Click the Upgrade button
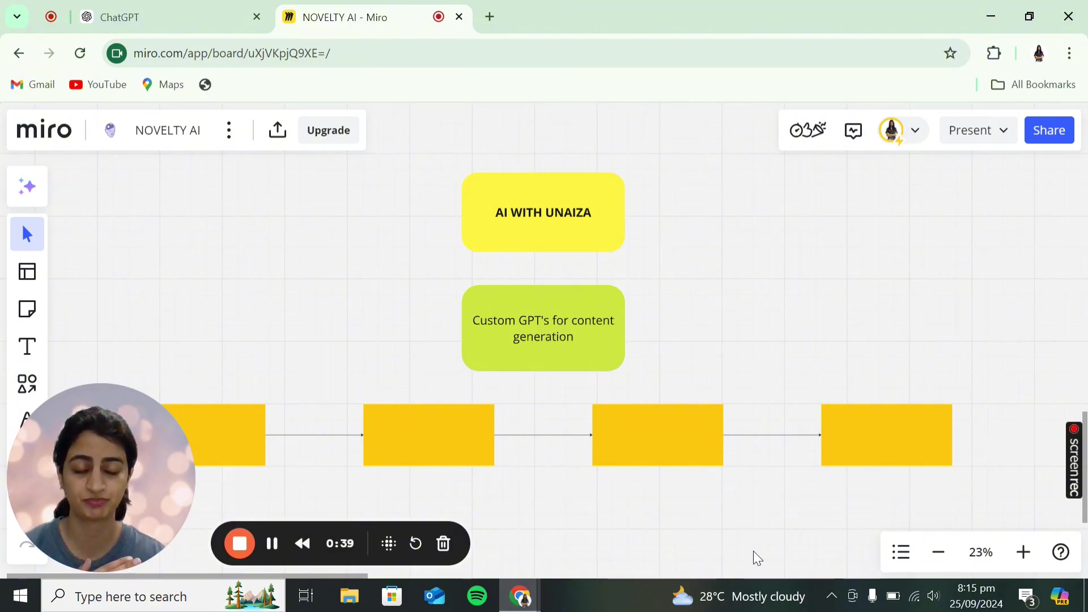Screen dimensions: 1088x612 [x=329, y=130]
